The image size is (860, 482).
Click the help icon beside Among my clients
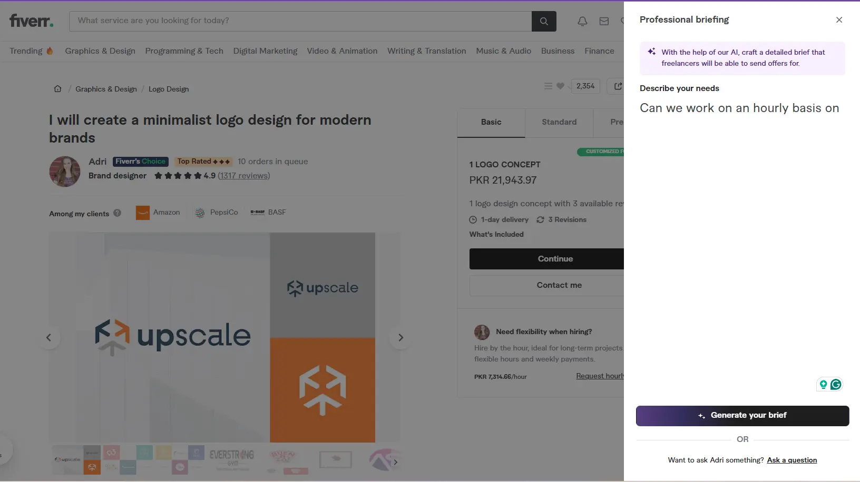(x=117, y=213)
